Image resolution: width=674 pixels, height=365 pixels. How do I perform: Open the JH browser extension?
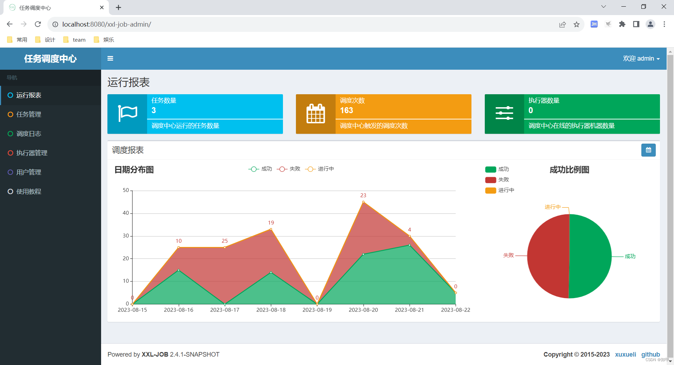594,24
